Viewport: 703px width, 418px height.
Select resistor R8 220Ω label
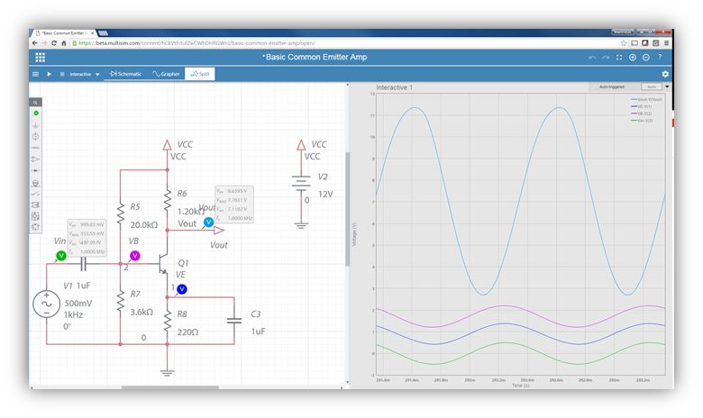(x=187, y=332)
